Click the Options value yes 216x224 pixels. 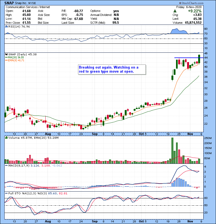[x=116, y=11]
